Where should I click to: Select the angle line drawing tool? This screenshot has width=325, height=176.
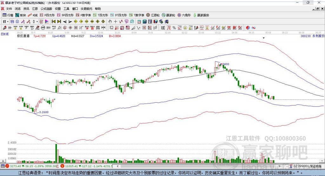click(x=133, y=28)
